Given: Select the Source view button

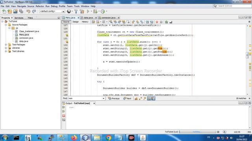Looking at the screenshot, I should coord(66,22).
